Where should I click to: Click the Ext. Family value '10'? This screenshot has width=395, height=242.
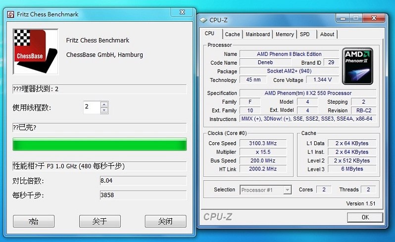click(x=250, y=110)
